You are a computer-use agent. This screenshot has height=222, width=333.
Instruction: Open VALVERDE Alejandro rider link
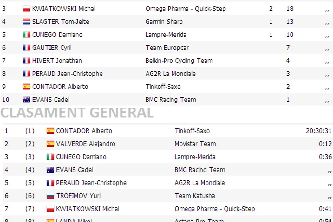(x=86, y=144)
